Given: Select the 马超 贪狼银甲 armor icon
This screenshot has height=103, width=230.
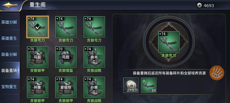Looking at the screenshot, I should (x=38, y=57).
